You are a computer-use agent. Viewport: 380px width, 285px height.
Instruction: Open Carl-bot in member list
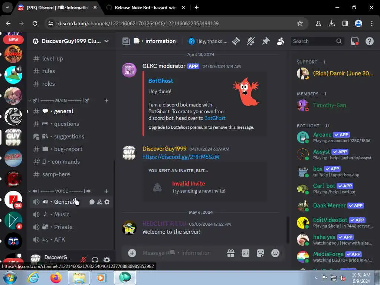pyautogui.click(x=335, y=189)
